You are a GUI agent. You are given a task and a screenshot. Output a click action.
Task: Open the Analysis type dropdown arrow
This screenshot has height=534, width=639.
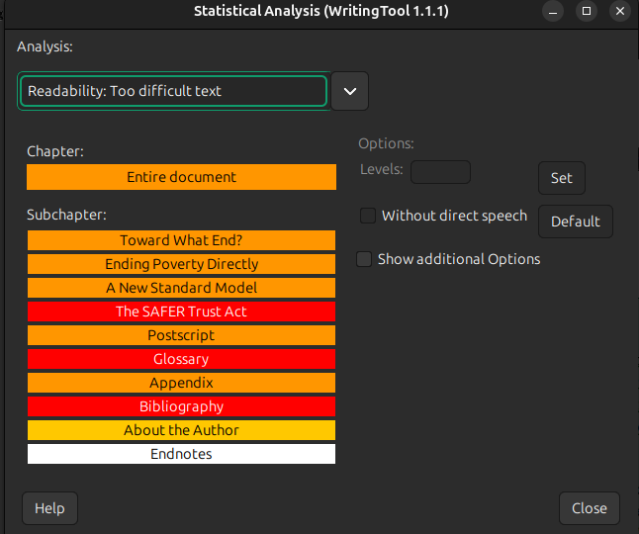(349, 91)
